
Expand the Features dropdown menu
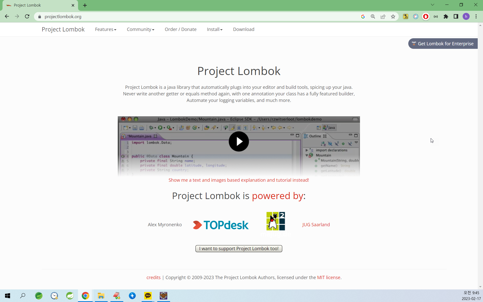[x=106, y=29]
